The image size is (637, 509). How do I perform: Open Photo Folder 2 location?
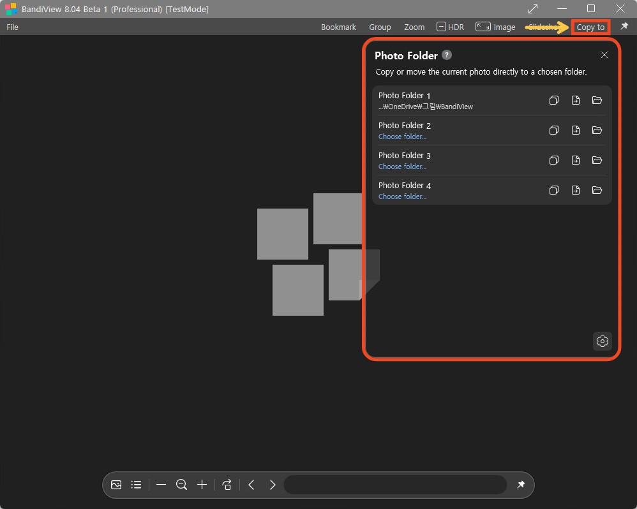[597, 130]
